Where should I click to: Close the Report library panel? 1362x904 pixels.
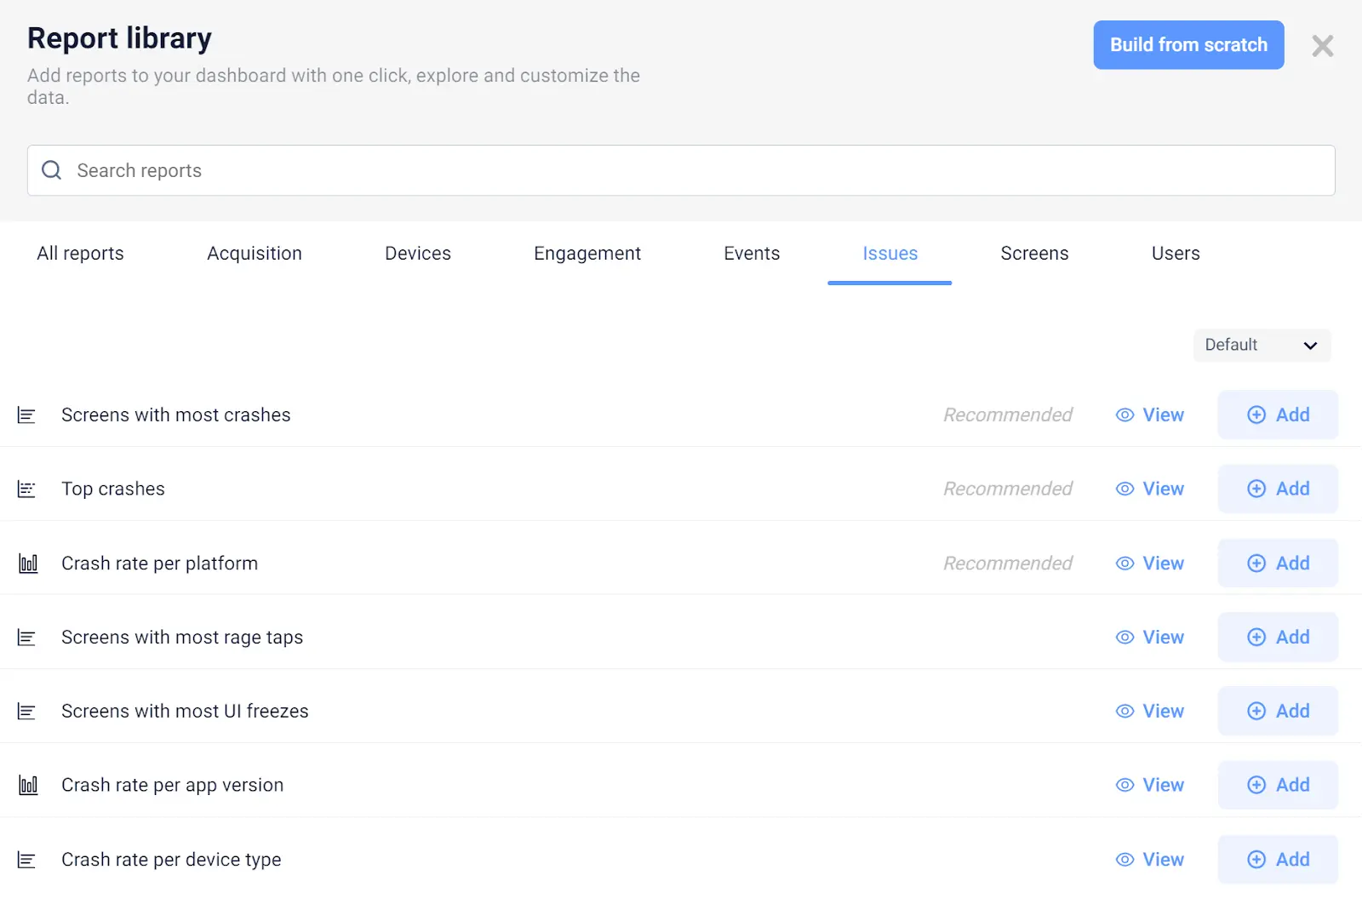tap(1322, 46)
